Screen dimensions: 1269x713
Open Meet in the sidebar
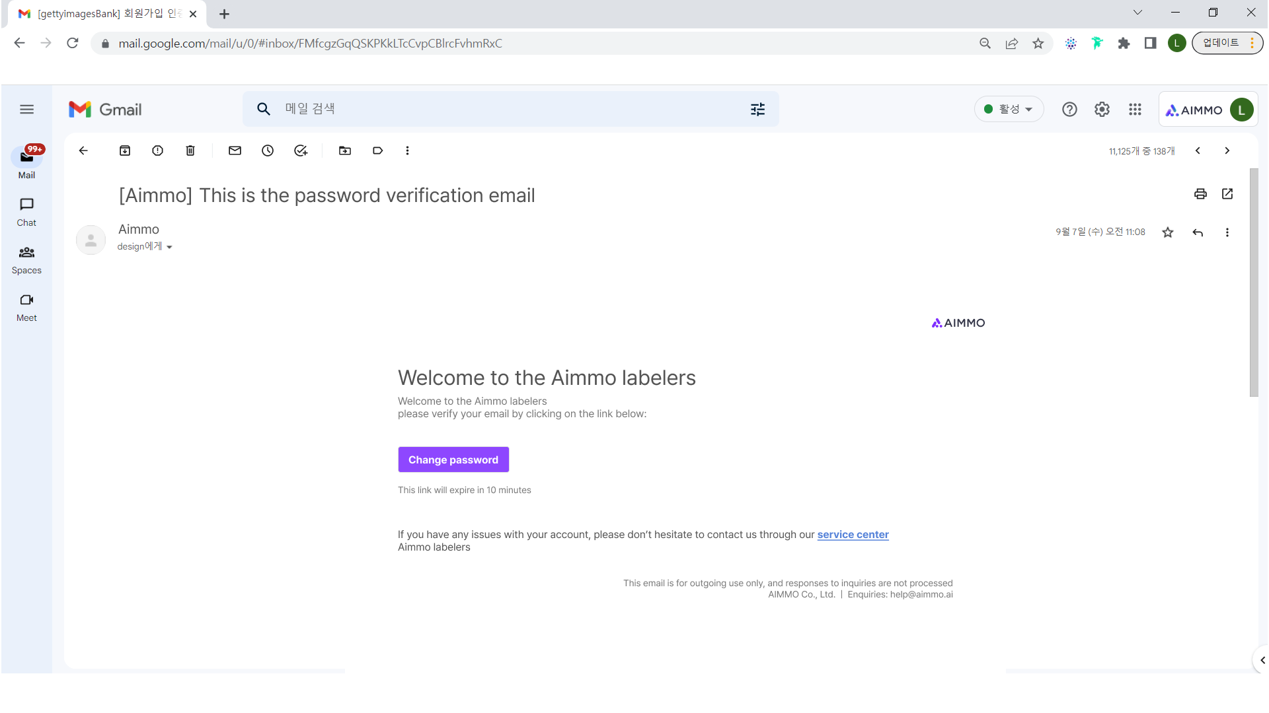click(x=26, y=307)
